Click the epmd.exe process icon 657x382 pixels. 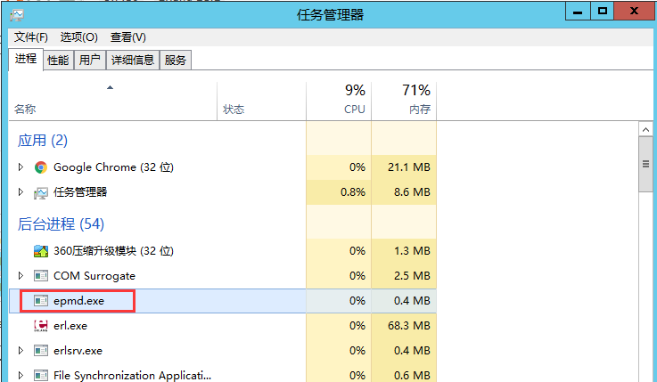coord(40,301)
